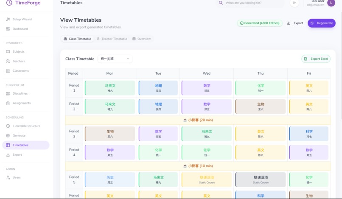The height and width of the screenshot is (199, 342).
Task: Click the Teachers people icon
Action: tap(8, 61)
